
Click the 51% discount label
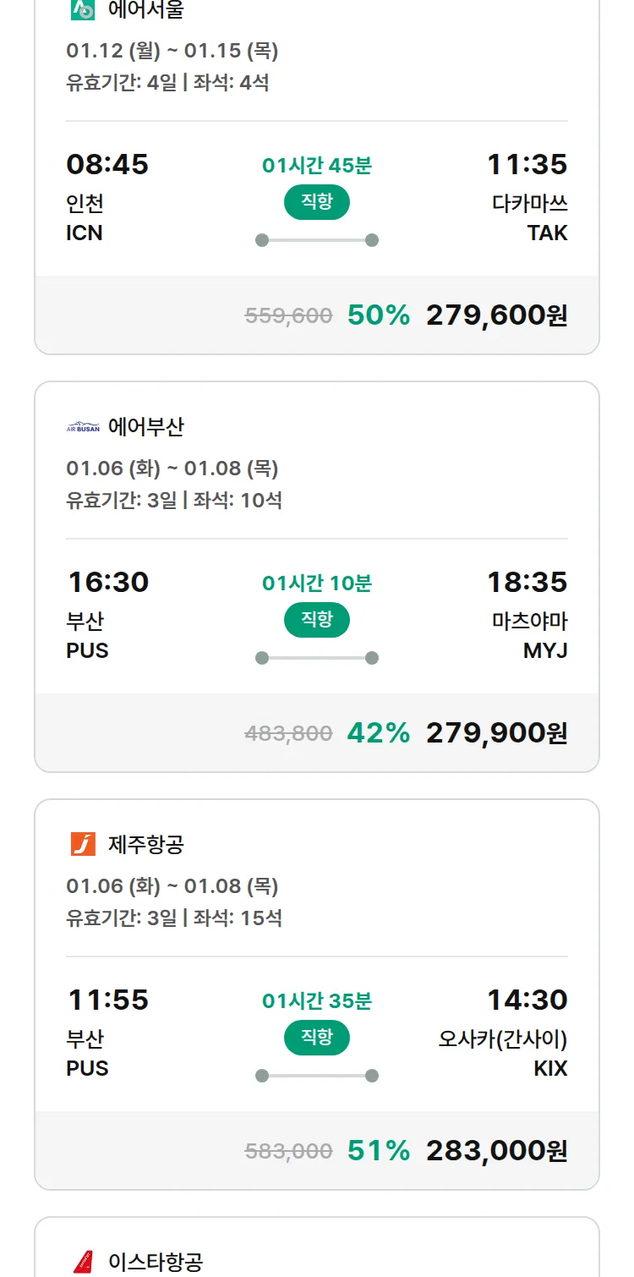(x=379, y=1151)
